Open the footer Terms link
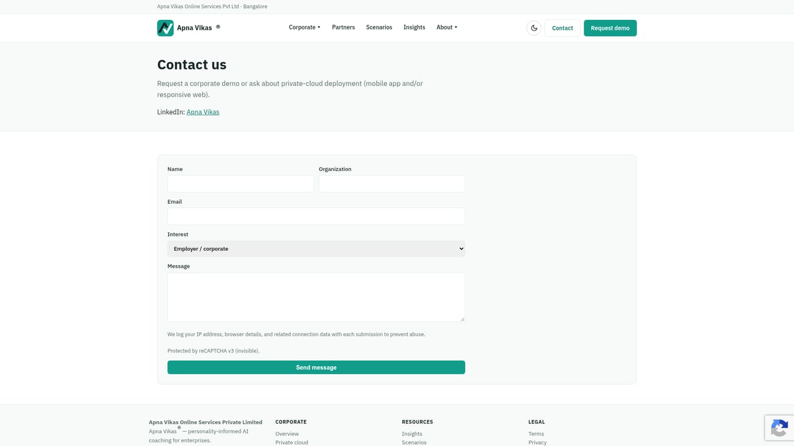The image size is (794, 446). pyautogui.click(x=536, y=434)
